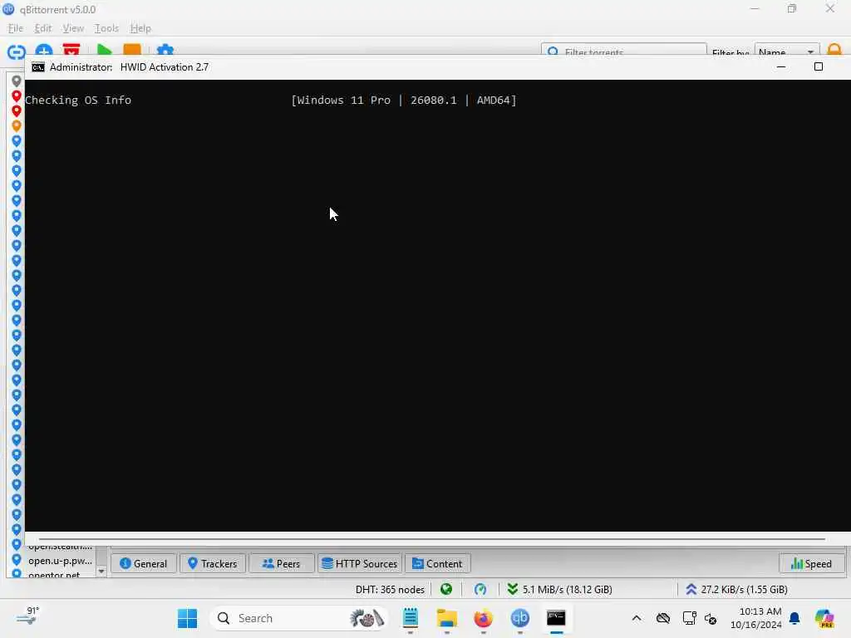Click the orange stop torrent icon
This screenshot has height=638, width=851.
(132, 50)
